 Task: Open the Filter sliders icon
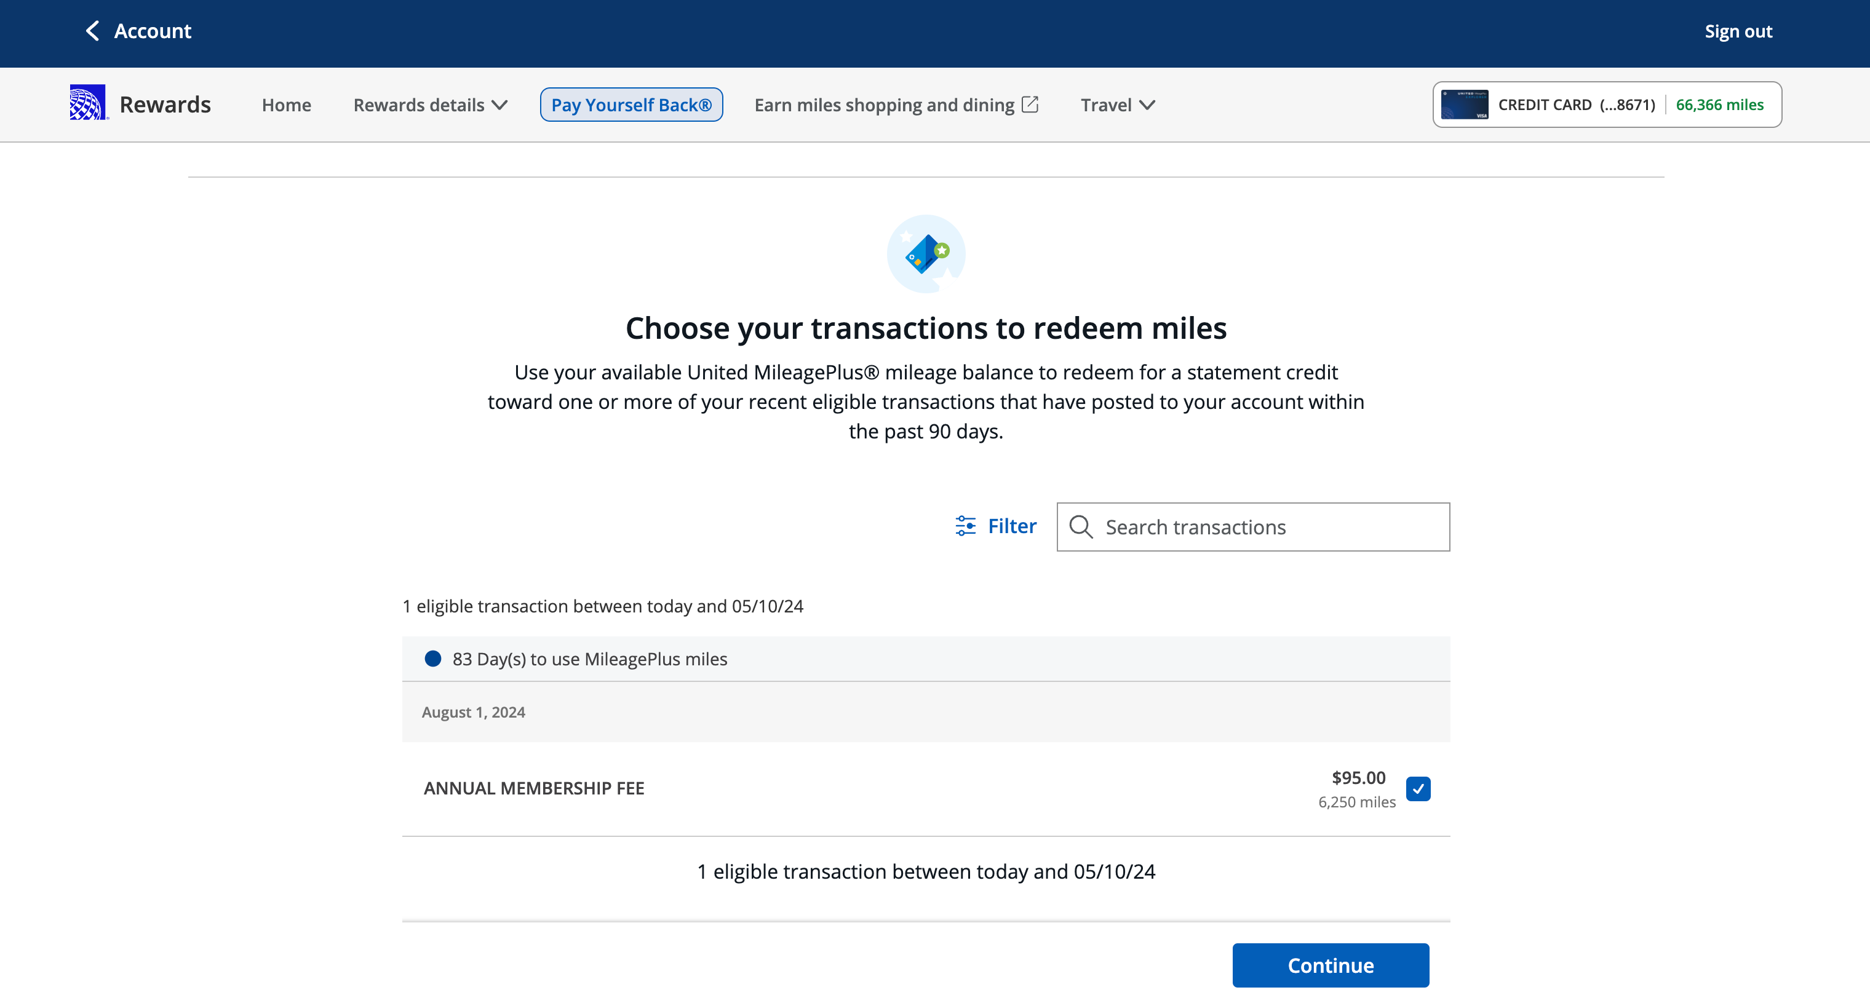click(x=965, y=526)
